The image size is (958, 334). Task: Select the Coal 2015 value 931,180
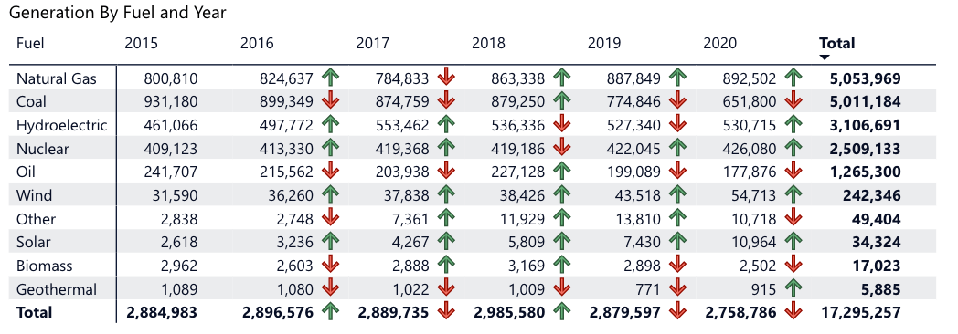170,102
